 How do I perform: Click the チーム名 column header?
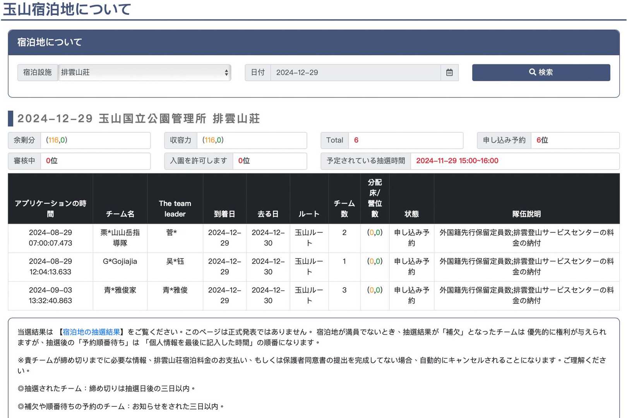[x=120, y=214]
